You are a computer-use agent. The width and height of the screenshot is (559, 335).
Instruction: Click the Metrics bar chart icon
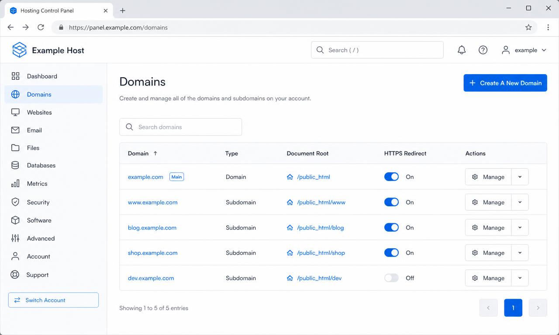pyautogui.click(x=15, y=184)
